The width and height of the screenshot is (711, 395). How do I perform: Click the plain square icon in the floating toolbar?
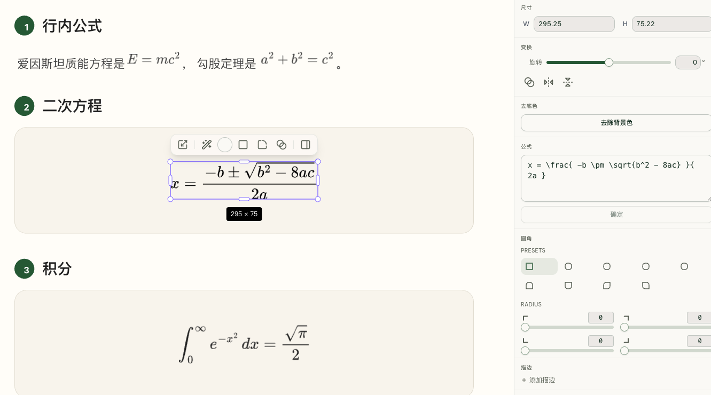coord(243,145)
